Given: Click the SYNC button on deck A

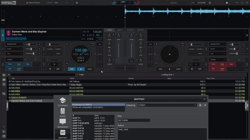Looking at the screenshot, I should coord(89,69).
